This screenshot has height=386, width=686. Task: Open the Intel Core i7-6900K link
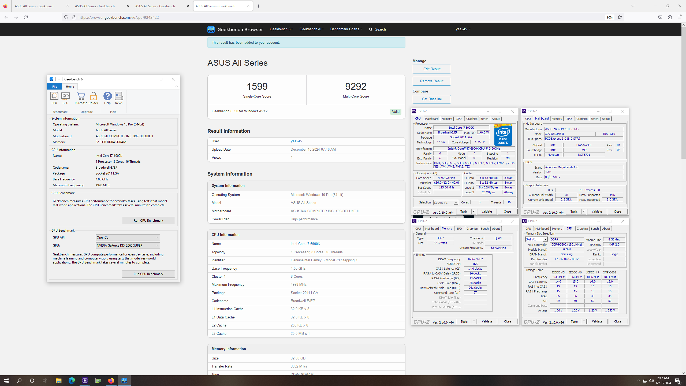(305, 244)
